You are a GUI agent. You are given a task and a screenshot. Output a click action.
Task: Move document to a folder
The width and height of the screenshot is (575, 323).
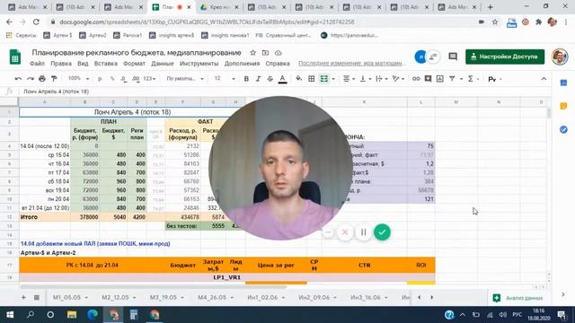coord(266,53)
